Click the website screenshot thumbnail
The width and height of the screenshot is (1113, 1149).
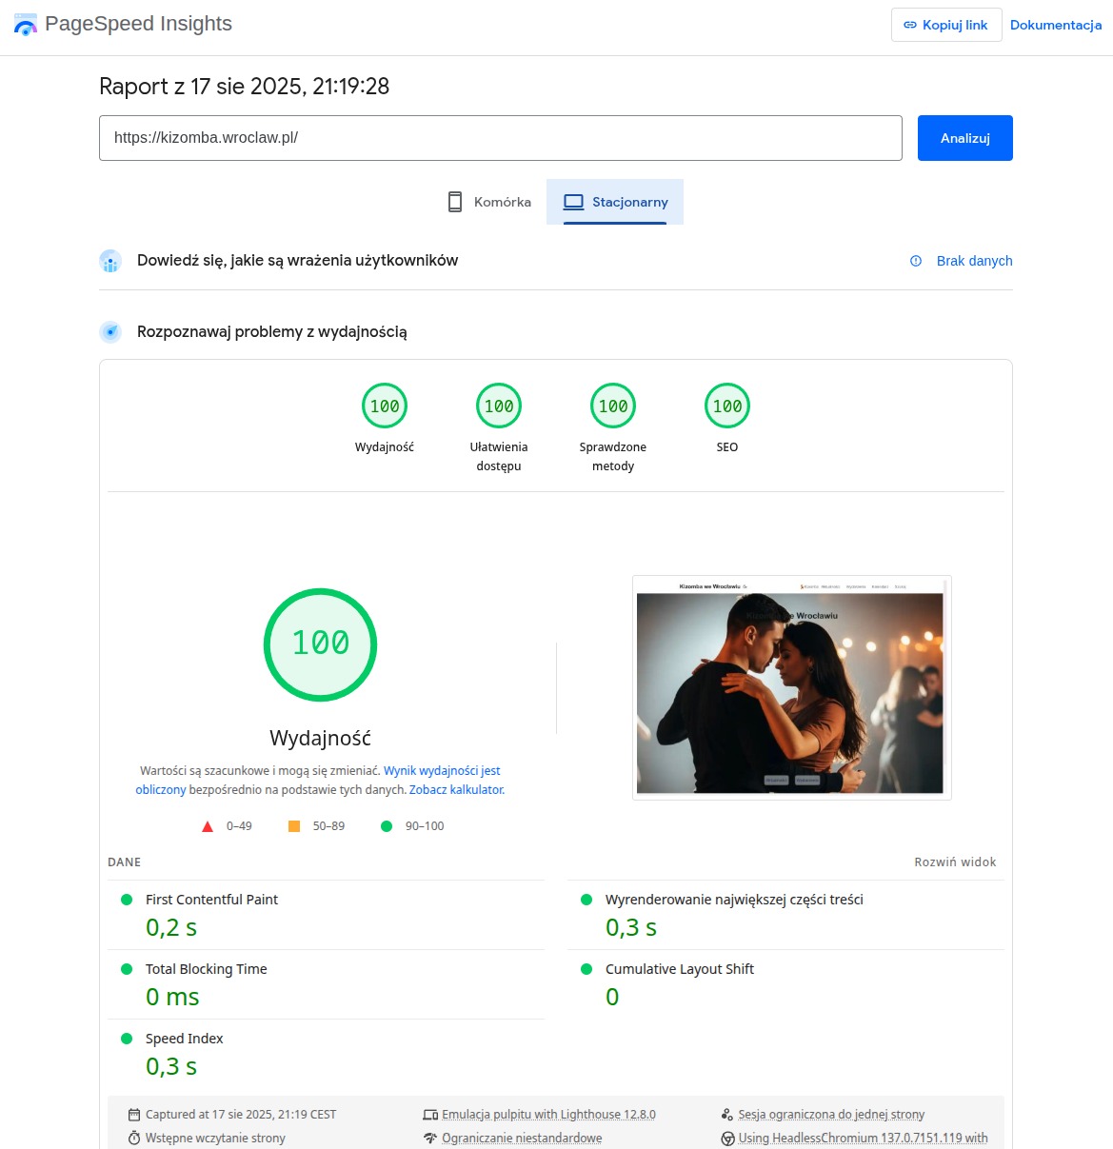coord(791,687)
